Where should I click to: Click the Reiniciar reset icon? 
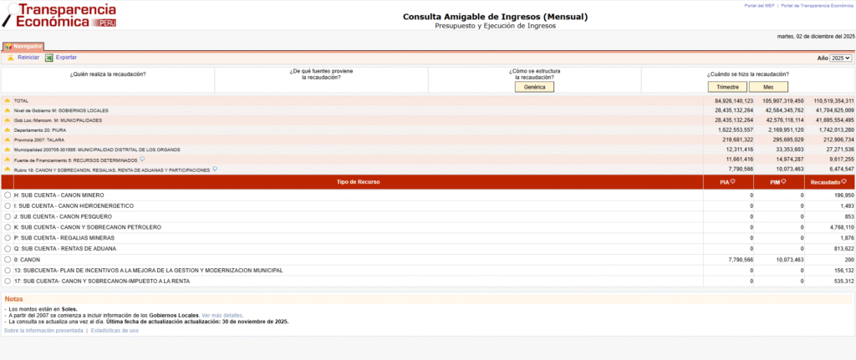[x=11, y=58]
